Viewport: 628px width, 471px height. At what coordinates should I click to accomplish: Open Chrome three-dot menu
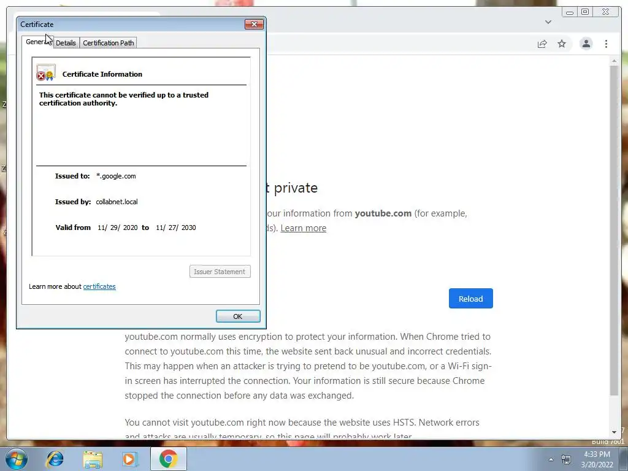point(606,44)
